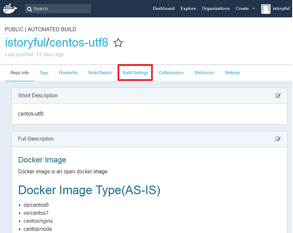Open the Create menu

pyautogui.click(x=242, y=9)
